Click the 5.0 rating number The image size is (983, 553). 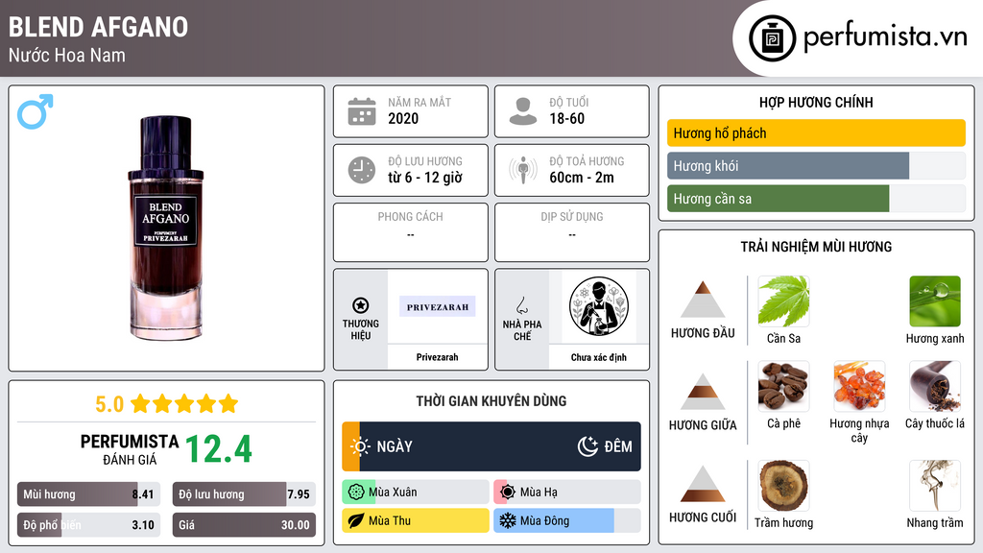pos(109,404)
